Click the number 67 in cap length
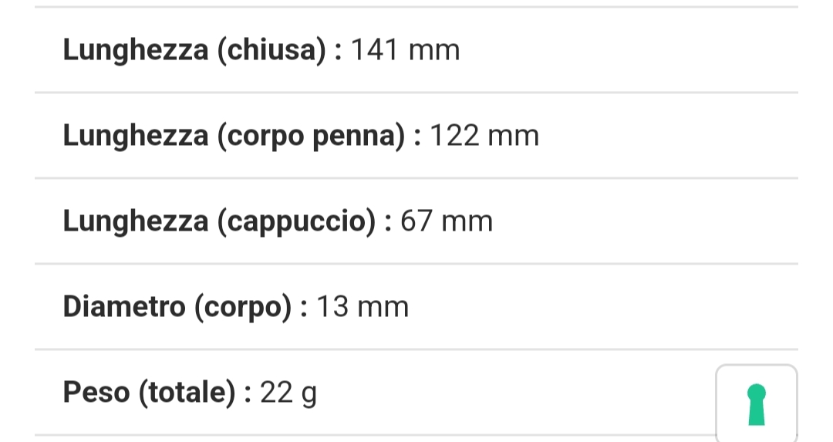The image size is (833, 442). tap(416, 222)
